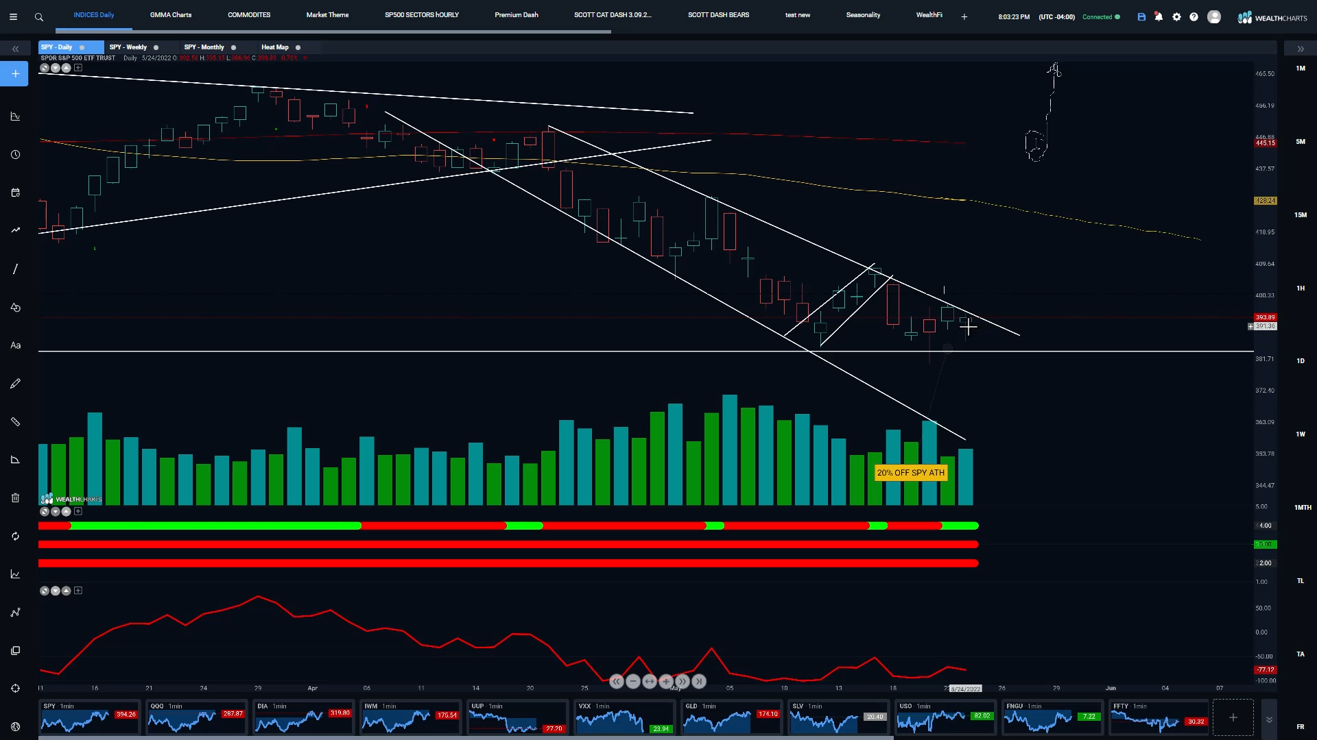
Task: Open the user profile avatar
Action: pos(1214,16)
